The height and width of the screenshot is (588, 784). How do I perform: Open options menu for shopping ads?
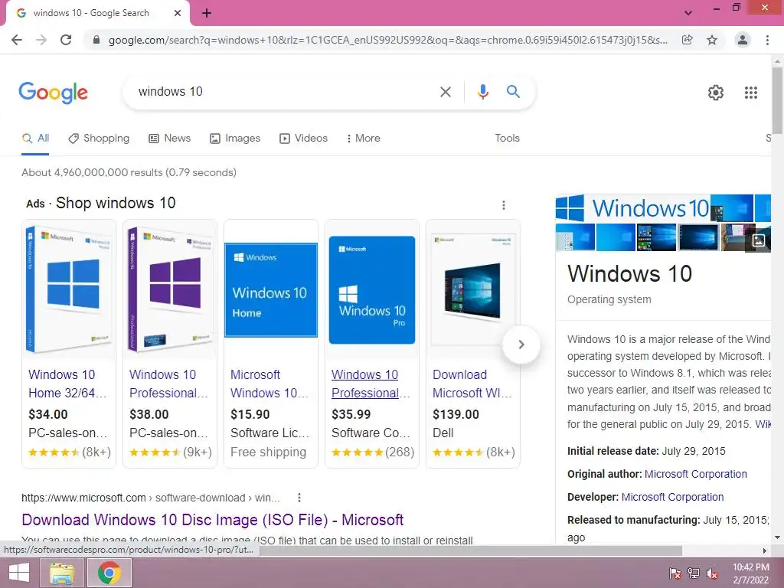504,205
